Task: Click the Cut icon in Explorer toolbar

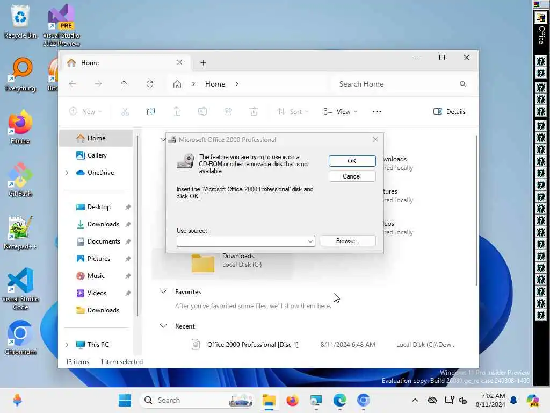Action: [125, 112]
